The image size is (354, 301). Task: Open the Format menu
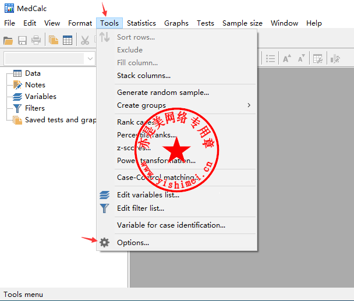(x=80, y=23)
